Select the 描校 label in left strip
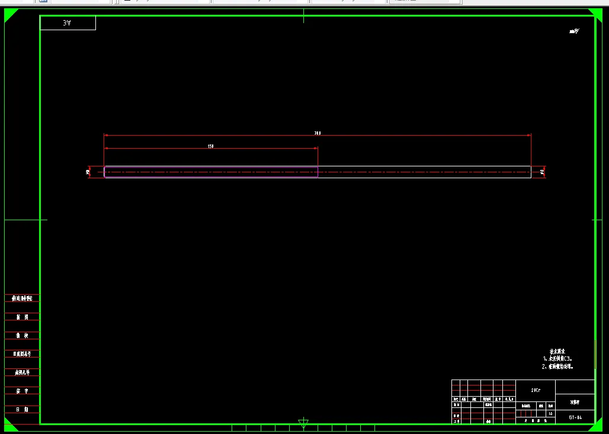Image resolution: width=609 pixels, height=434 pixels. coord(22,335)
